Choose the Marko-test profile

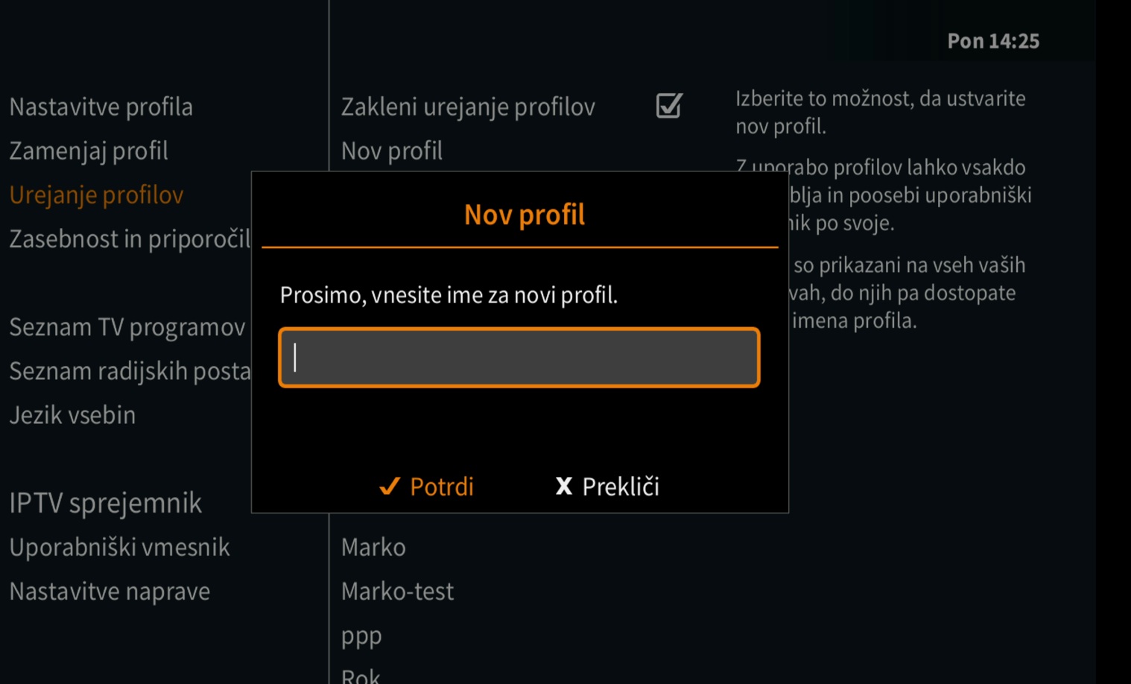click(x=397, y=592)
